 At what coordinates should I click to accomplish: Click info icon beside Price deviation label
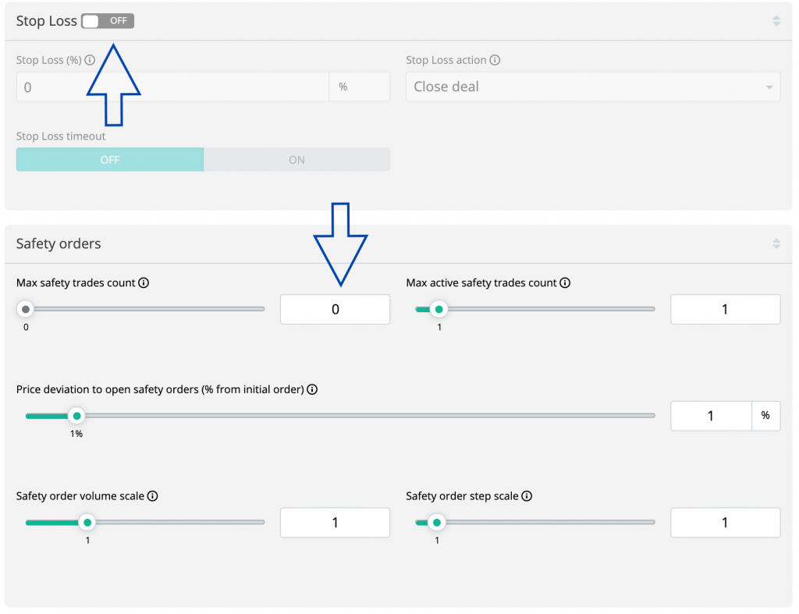[x=312, y=389]
